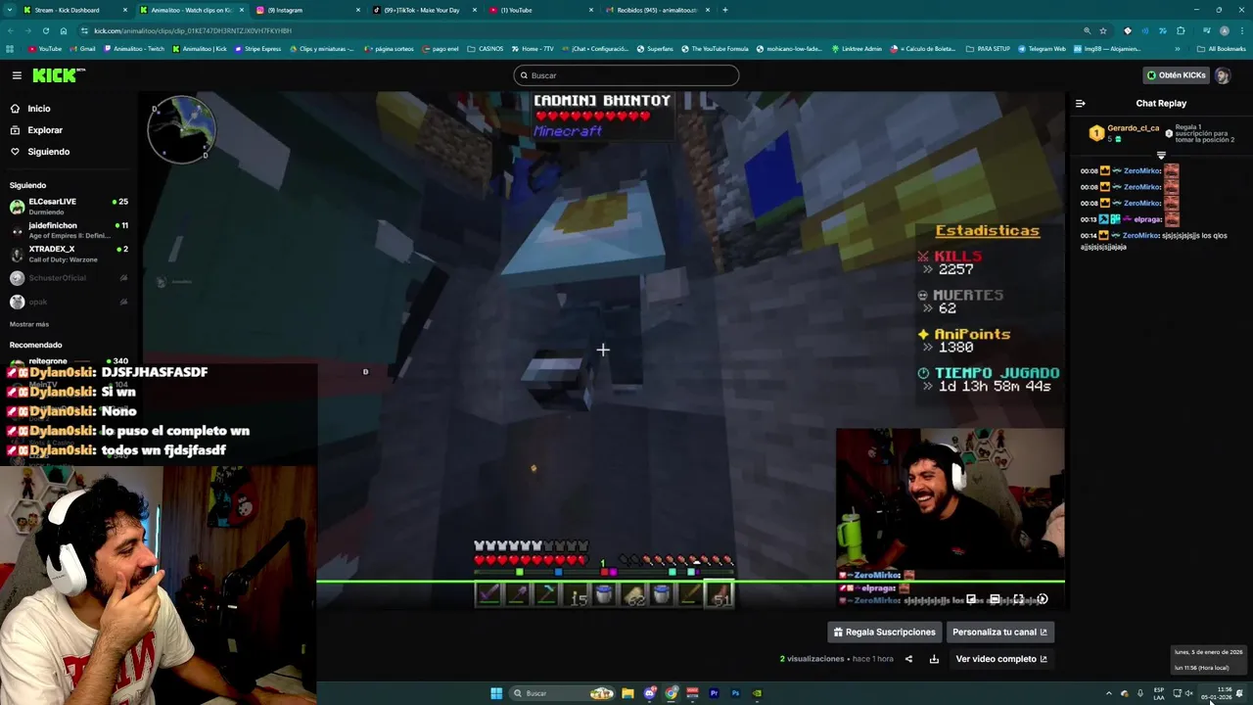This screenshot has height=705, width=1253.
Task: Download the clip with download icon
Action: [x=934, y=659]
